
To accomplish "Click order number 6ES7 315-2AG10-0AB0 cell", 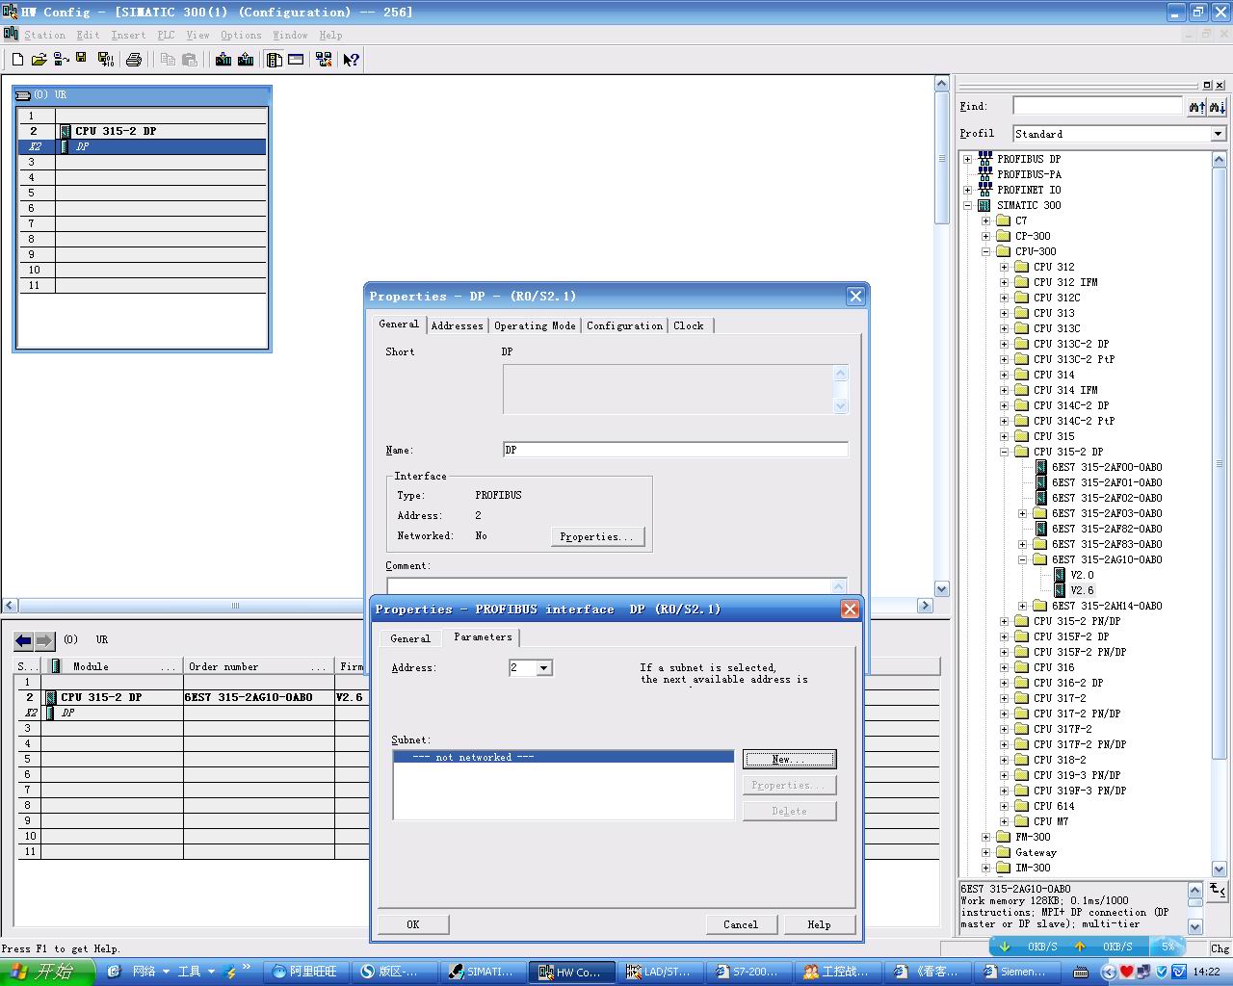I will [x=259, y=697].
